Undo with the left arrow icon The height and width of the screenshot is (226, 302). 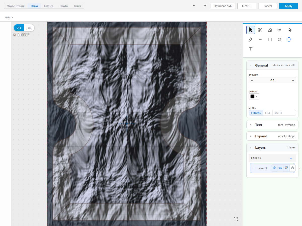(x=194, y=6)
